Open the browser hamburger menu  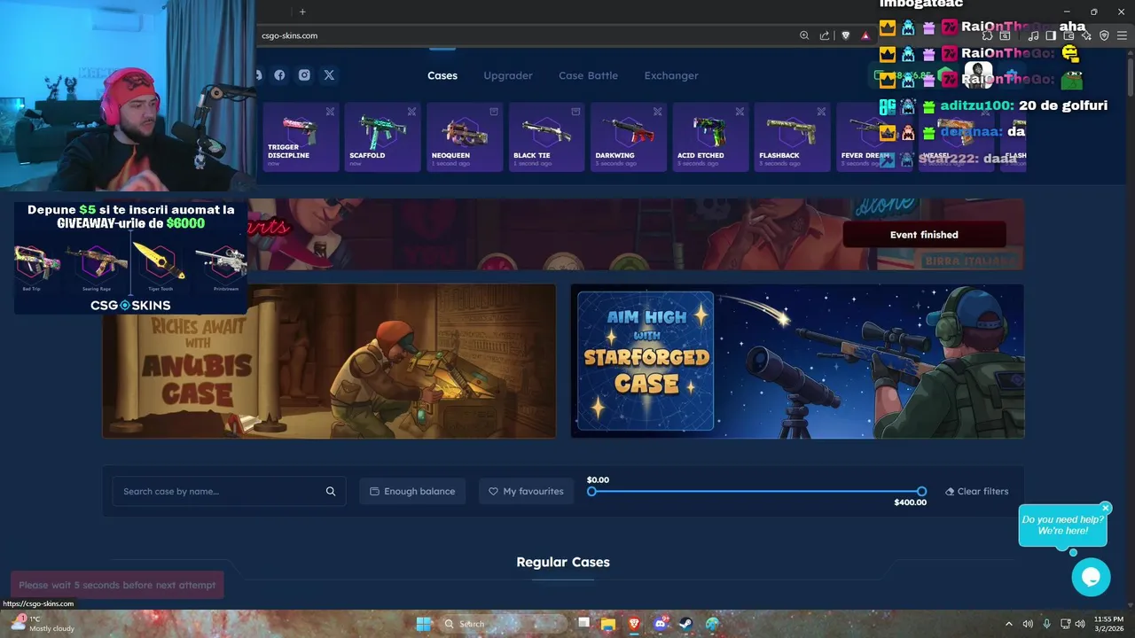[x=1122, y=35]
